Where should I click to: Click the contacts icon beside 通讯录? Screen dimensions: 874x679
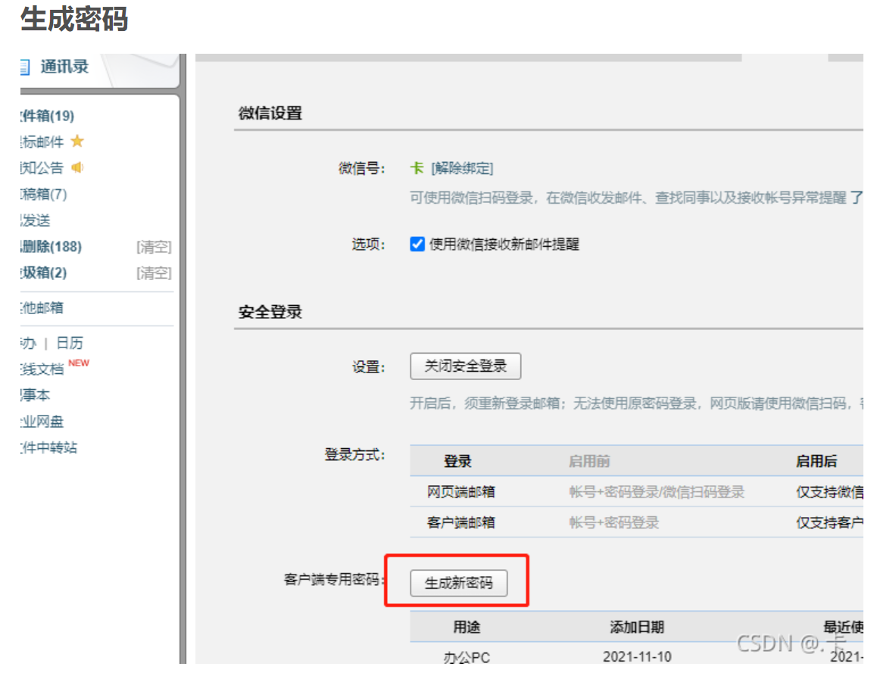click(24, 67)
